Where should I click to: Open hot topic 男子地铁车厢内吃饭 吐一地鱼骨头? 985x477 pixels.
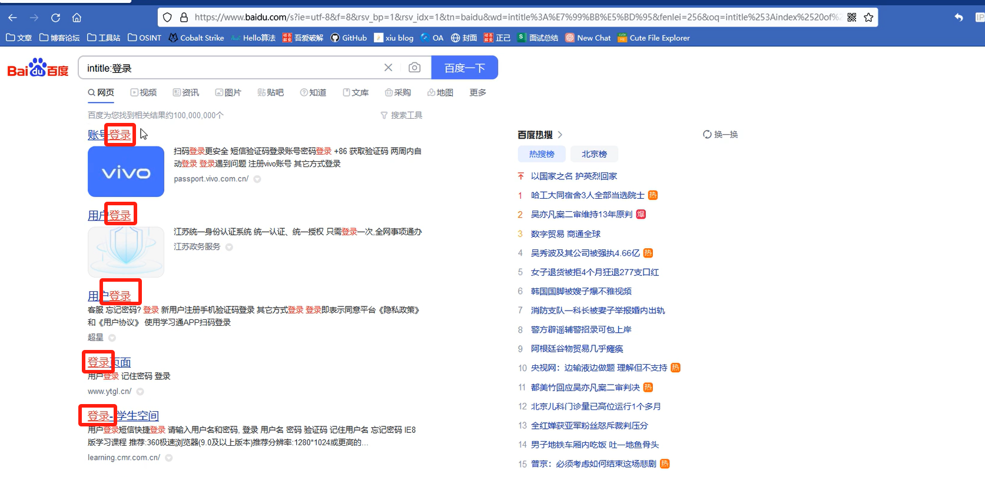point(595,445)
